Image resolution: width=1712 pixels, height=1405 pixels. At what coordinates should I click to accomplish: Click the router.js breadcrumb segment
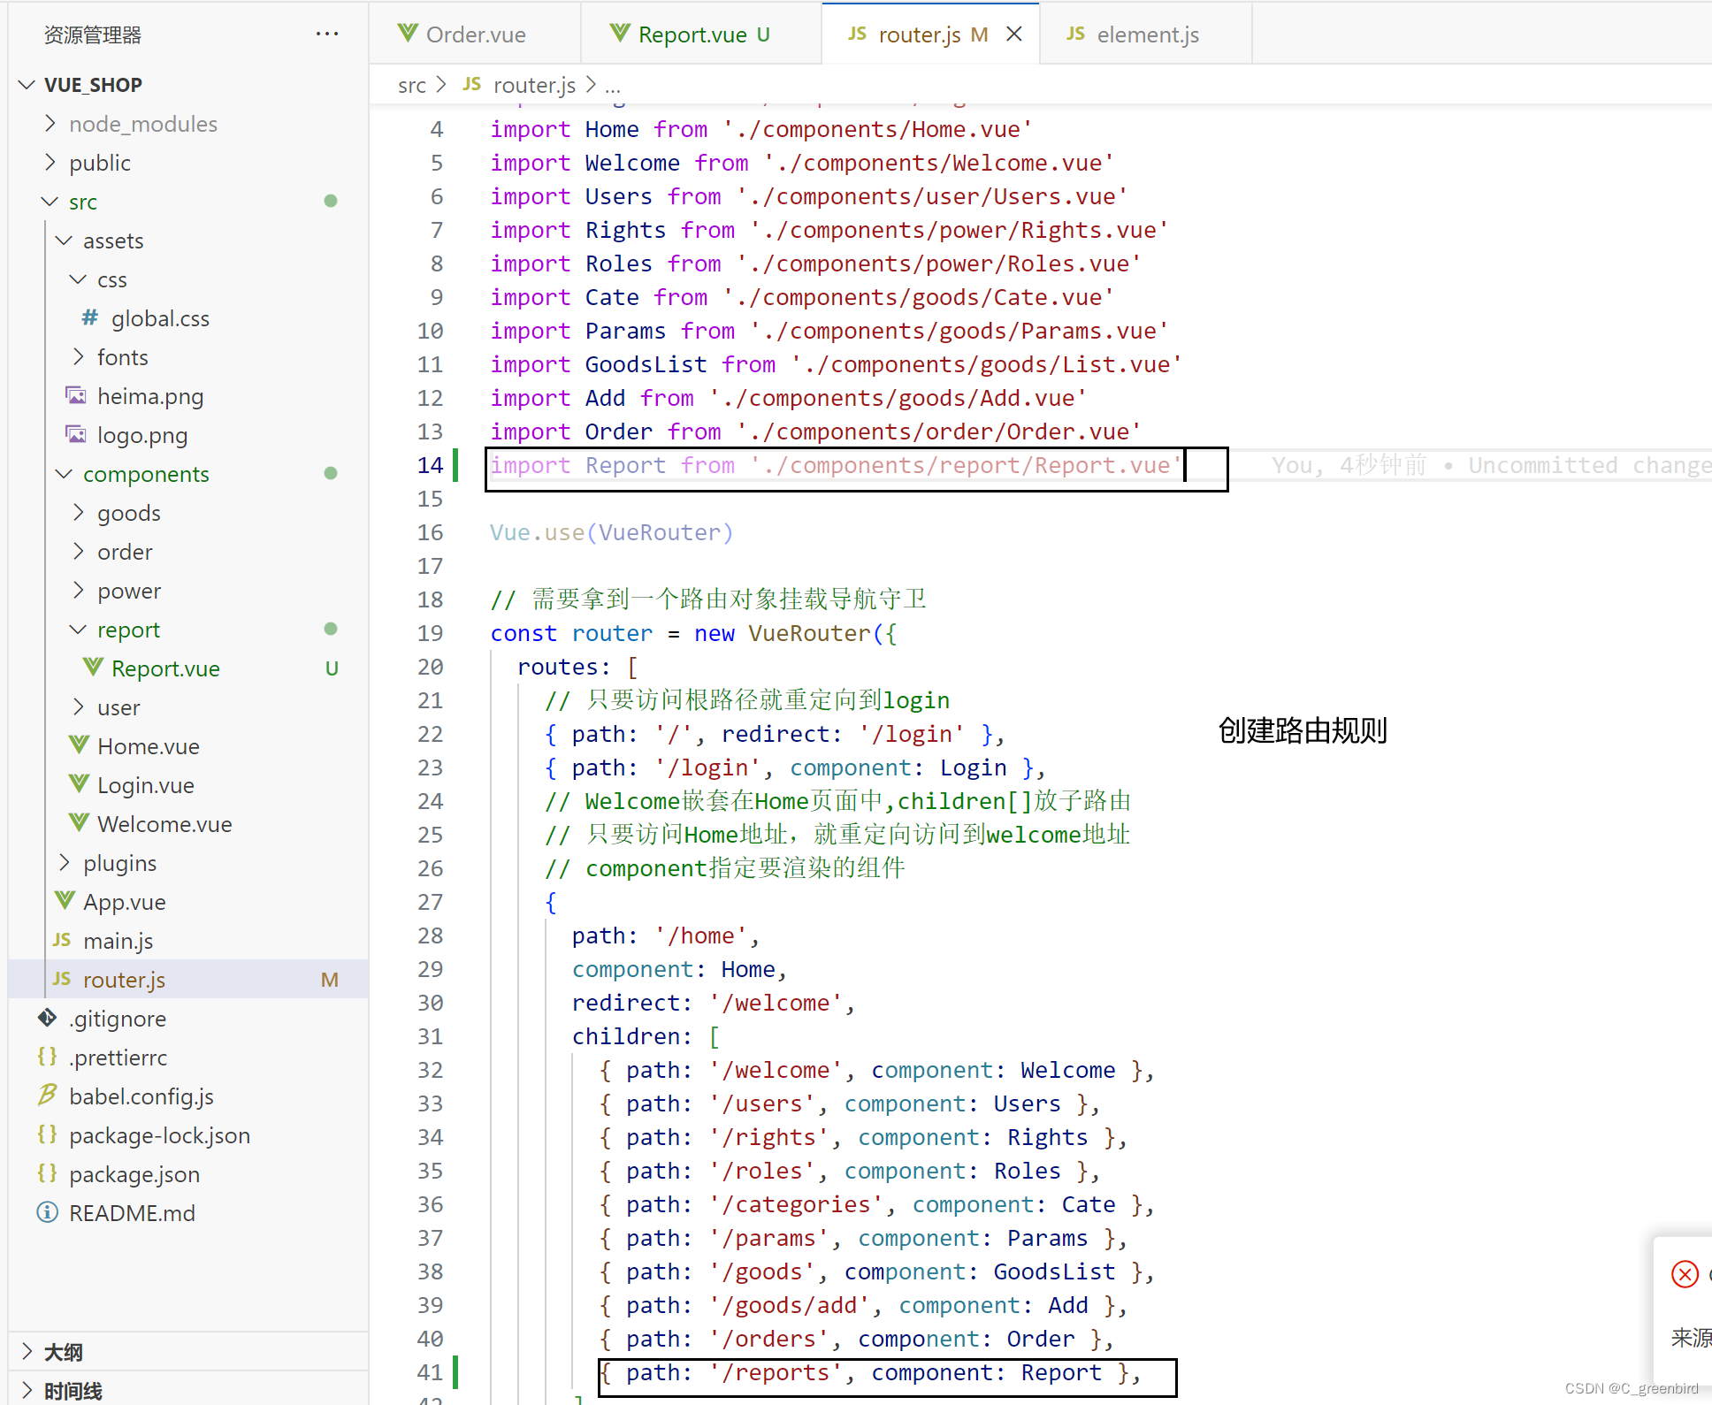(x=534, y=85)
